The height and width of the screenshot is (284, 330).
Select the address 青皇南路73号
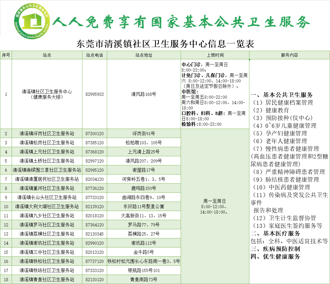click(x=144, y=279)
